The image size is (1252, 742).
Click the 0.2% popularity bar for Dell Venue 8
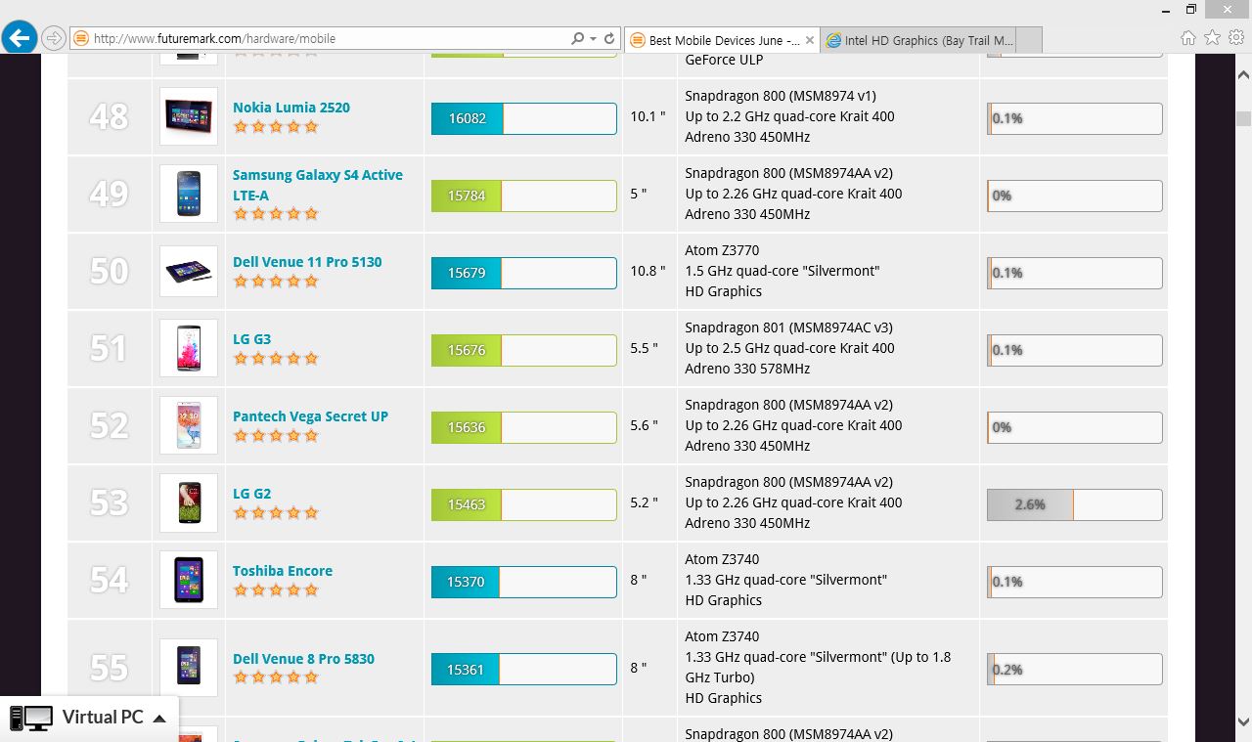(1075, 670)
